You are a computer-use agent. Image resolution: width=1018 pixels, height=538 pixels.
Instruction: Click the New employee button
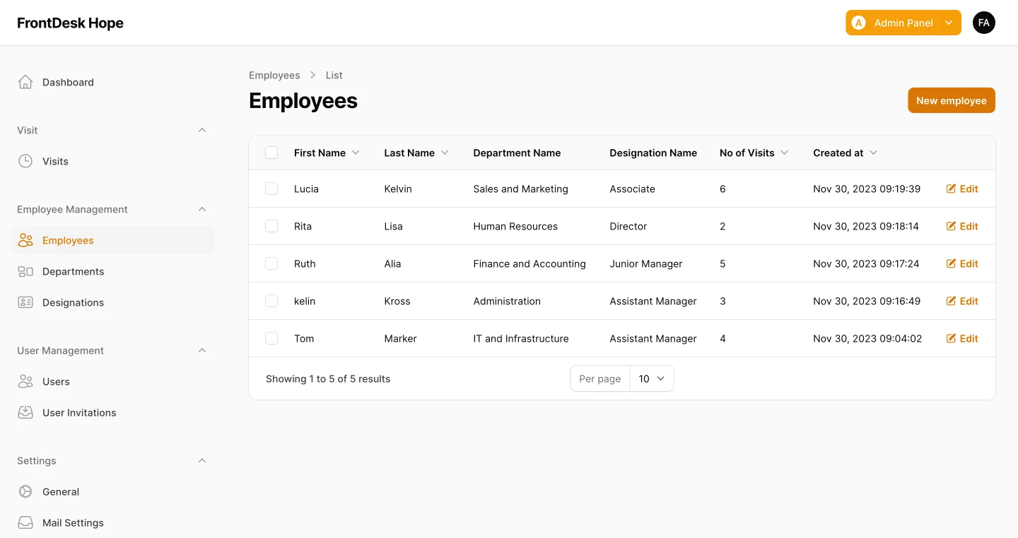pyautogui.click(x=952, y=100)
